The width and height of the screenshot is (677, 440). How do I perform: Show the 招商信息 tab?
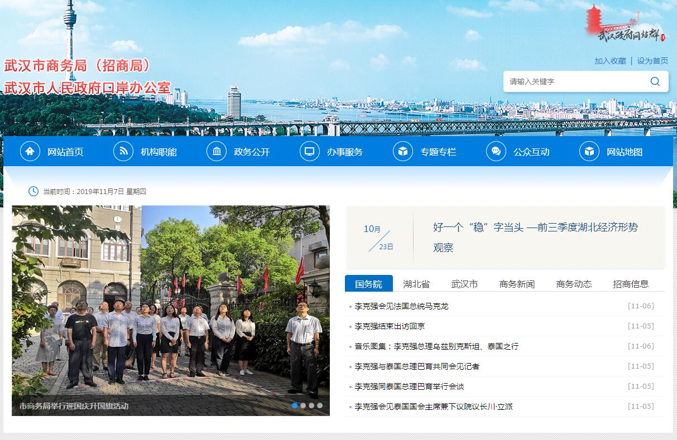631,284
